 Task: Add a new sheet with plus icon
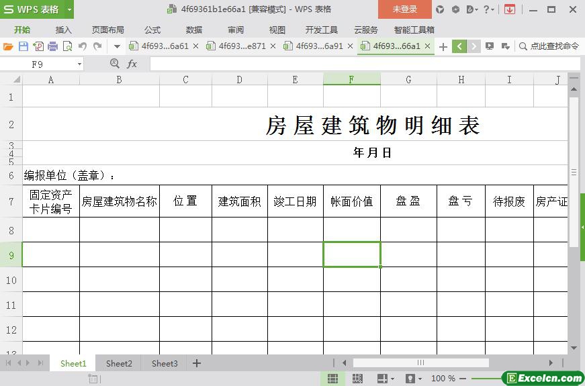pos(197,363)
